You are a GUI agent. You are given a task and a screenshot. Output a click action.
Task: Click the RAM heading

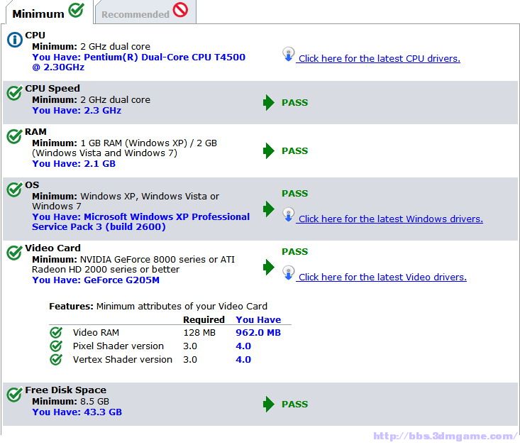35,132
